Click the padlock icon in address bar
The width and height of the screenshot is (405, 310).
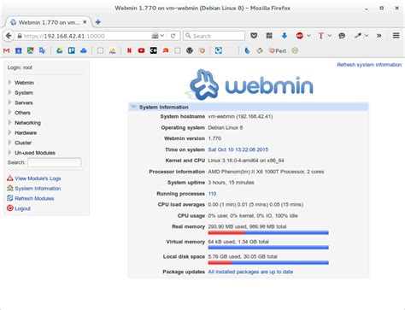point(20,36)
